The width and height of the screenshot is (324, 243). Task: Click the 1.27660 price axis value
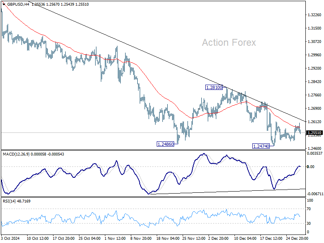click(315, 95)
